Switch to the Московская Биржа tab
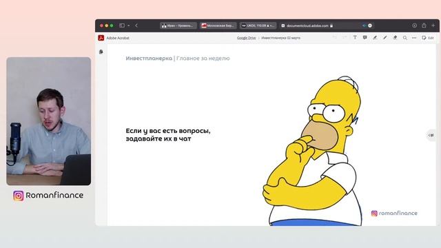The width and height of the screenshot is (441, 248). (x=218, y=25)
